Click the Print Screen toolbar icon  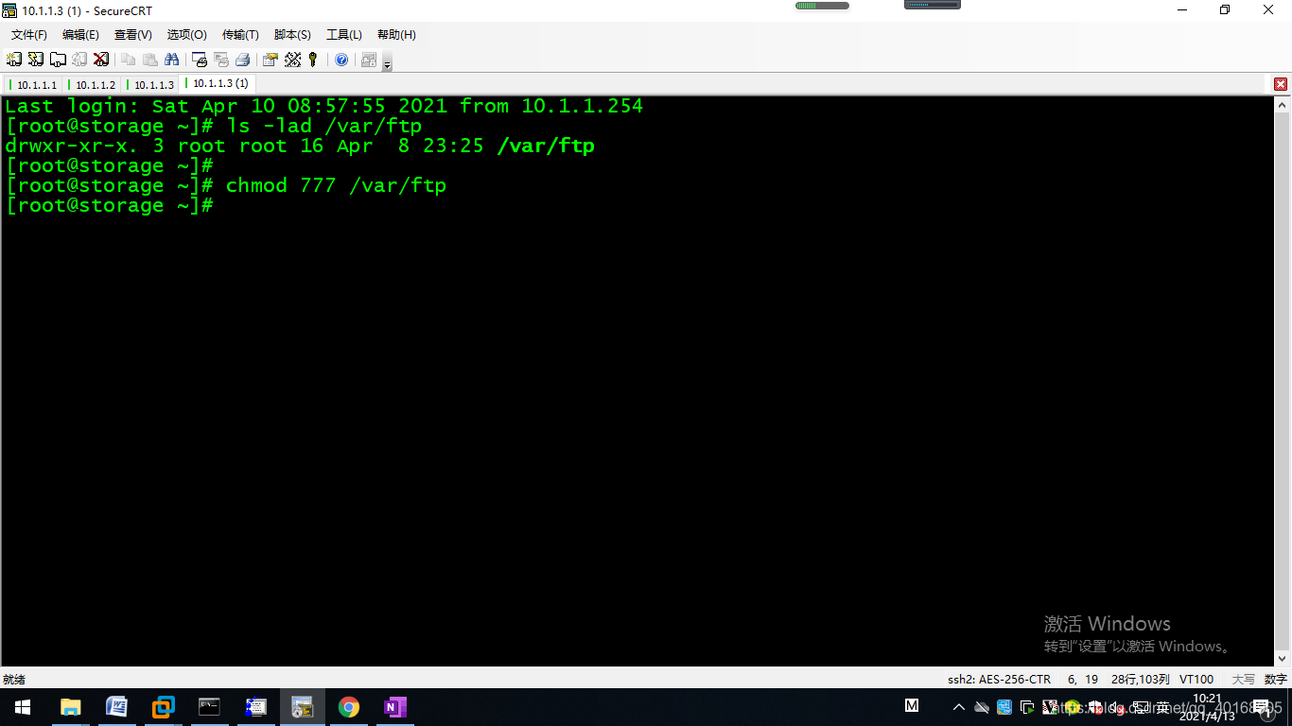tap(200, 60)
